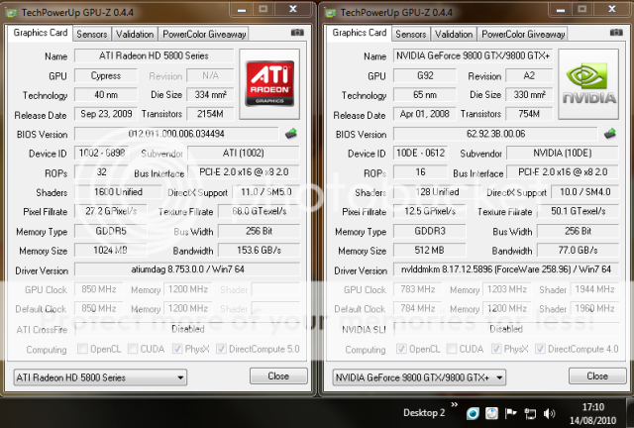Click GPU-Z title icon in NVIDIA window
This screenshot has width=634, height=428.
click(x=331, y=13)
